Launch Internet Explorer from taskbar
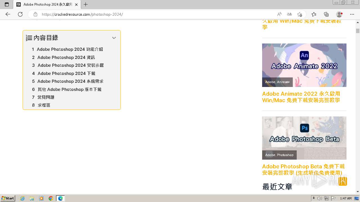 (x=22, y=198)
